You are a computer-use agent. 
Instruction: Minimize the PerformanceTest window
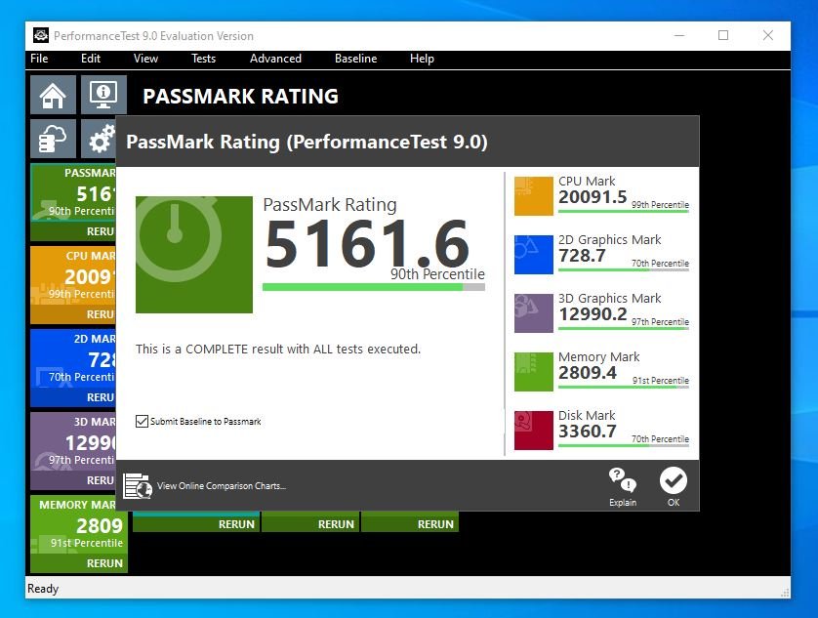click(x=679, y=35)
